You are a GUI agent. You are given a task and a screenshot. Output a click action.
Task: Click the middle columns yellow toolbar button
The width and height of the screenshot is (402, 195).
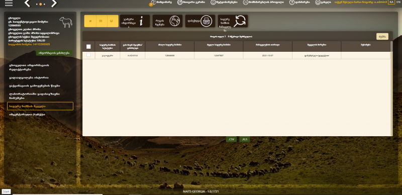(101, 21)
